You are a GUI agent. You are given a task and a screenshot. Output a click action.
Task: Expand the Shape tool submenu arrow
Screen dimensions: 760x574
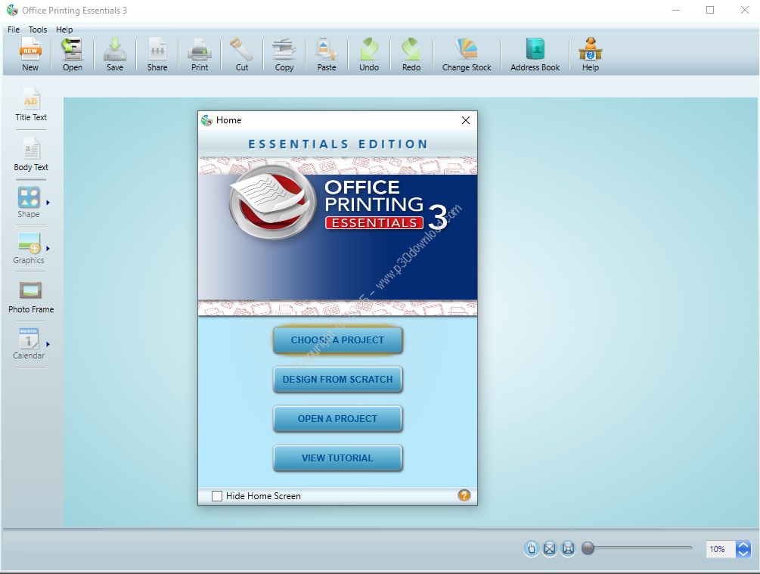(x=48, y=202)
